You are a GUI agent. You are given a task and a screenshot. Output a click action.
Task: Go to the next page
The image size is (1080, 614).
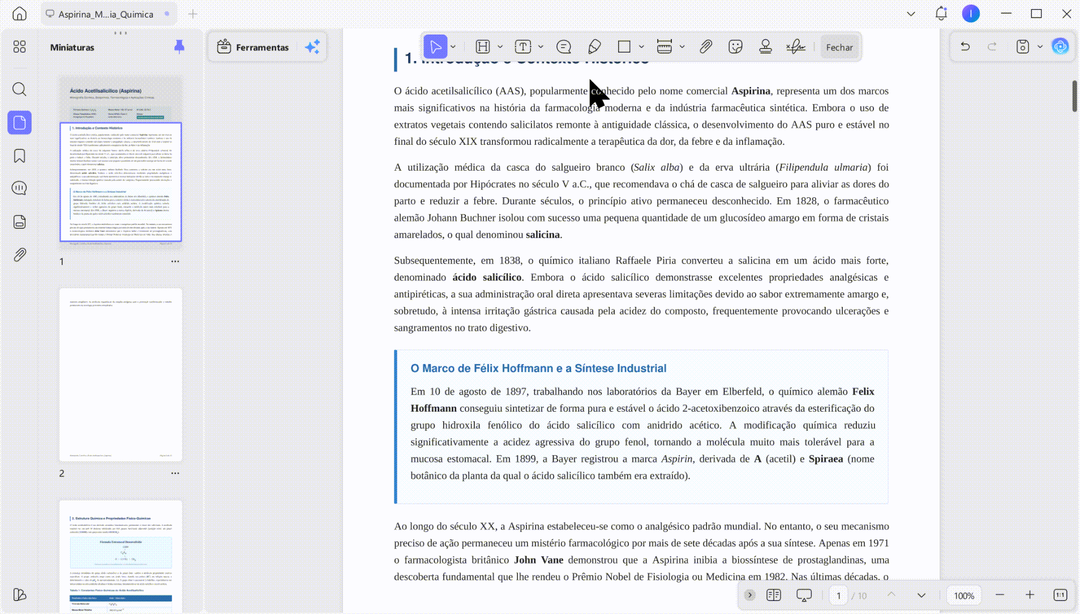(922, 595)
